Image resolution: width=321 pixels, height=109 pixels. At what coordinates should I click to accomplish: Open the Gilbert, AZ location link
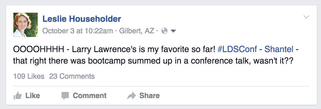[136, 31]
